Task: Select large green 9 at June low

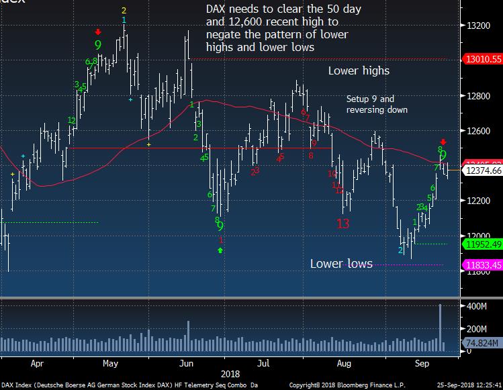Action: pyautogui.click(x=220, y=226)
